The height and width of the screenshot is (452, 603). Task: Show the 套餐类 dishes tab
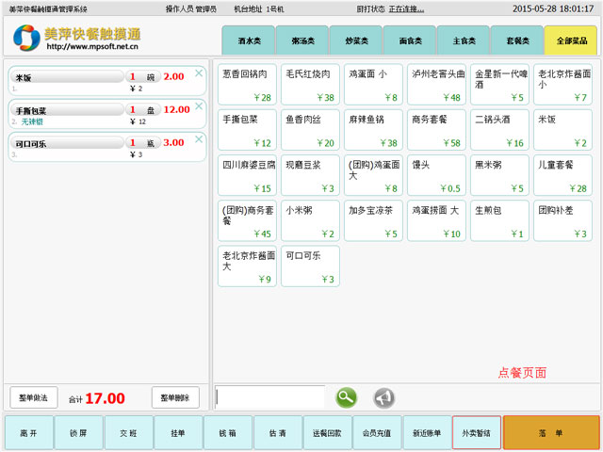pos(517,40)
